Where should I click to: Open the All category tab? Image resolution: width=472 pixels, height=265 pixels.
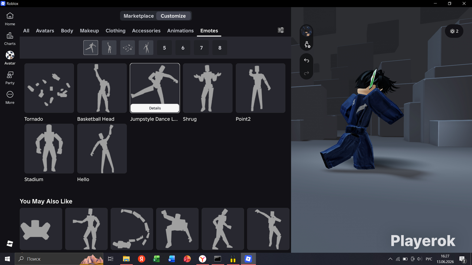(x=26, y=31)
